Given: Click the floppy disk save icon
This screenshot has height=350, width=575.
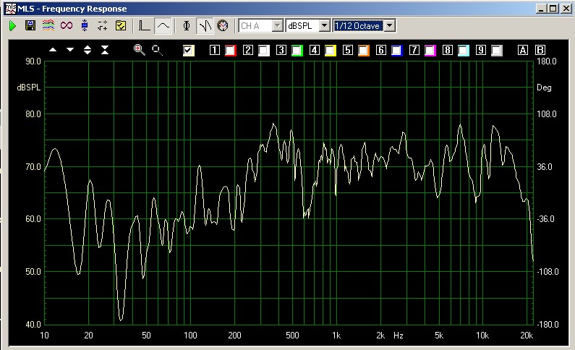Looking at the screenshot, I should (30, 25).
